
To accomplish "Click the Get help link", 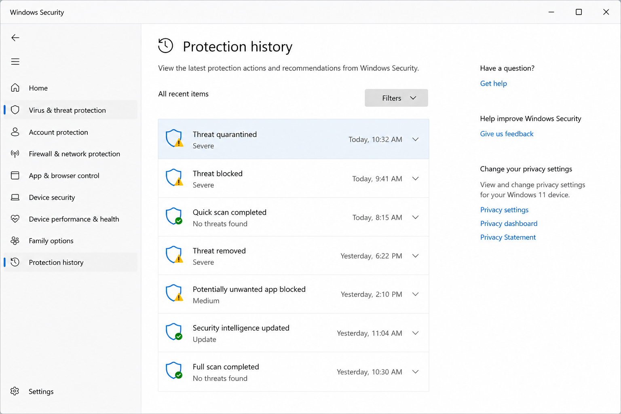I will coord(493,83).
